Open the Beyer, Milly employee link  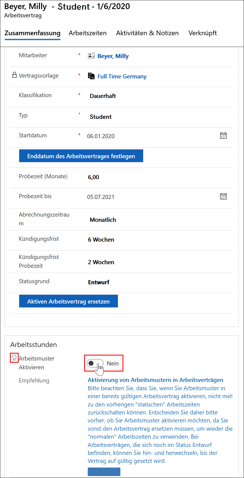coord(113,56)
